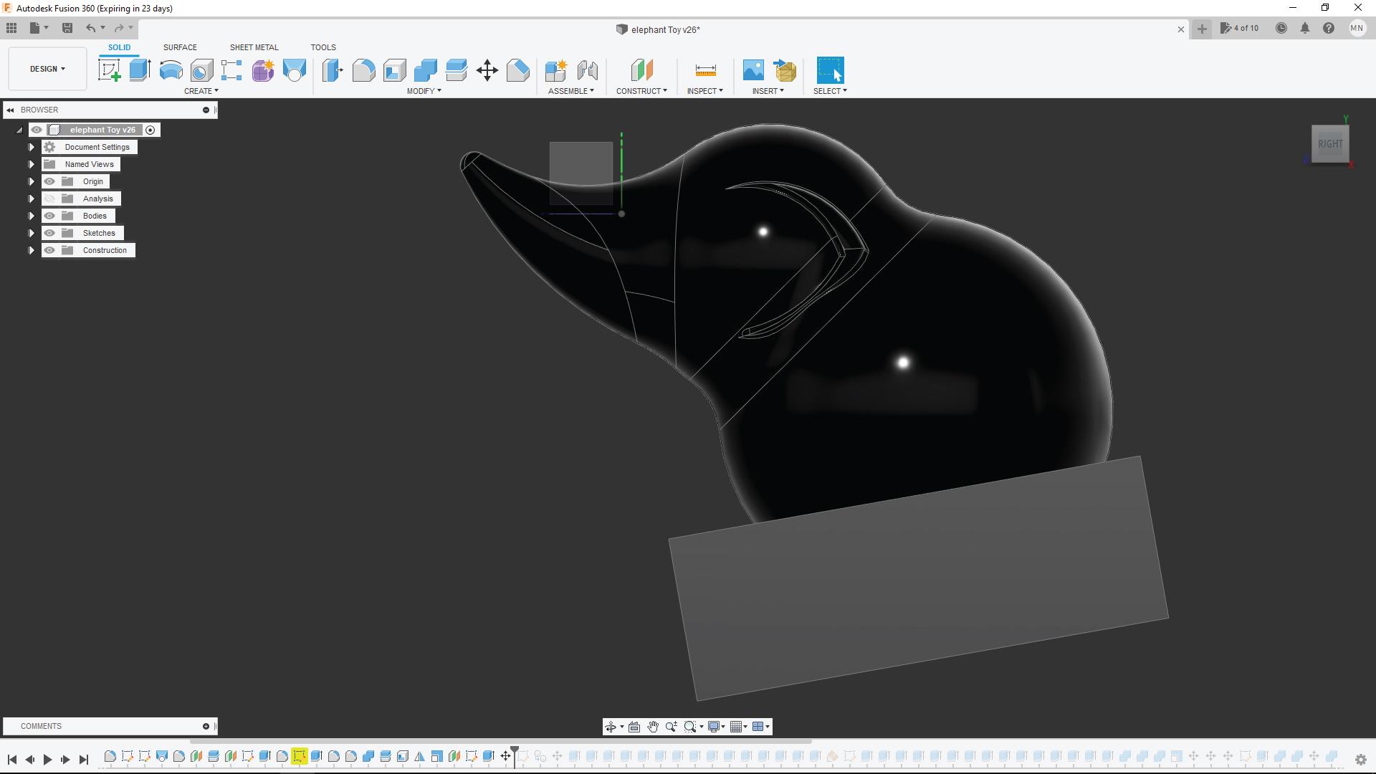The width and height of the screenshot is (1376, 774).
Task: Add a new design tab
Action: [1202, 29]
